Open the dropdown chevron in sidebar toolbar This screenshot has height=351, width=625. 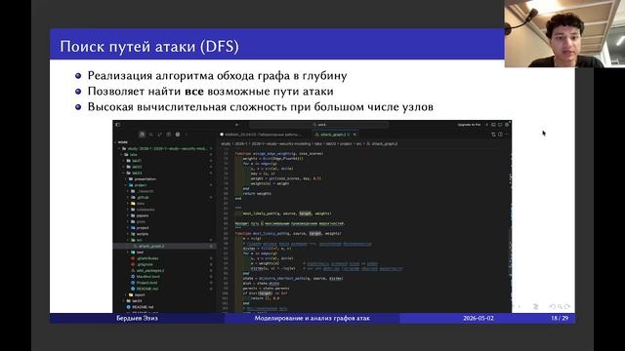tap(187, 135)
